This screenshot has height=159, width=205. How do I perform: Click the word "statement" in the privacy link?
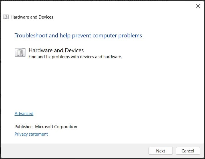point(38,134)
